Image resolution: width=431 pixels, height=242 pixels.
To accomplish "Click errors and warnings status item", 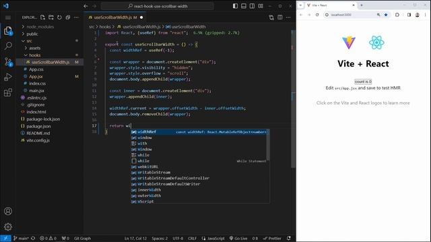I will tap(48, 239).
